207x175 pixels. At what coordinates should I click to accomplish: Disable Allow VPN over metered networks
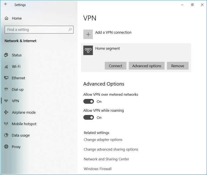89,101
